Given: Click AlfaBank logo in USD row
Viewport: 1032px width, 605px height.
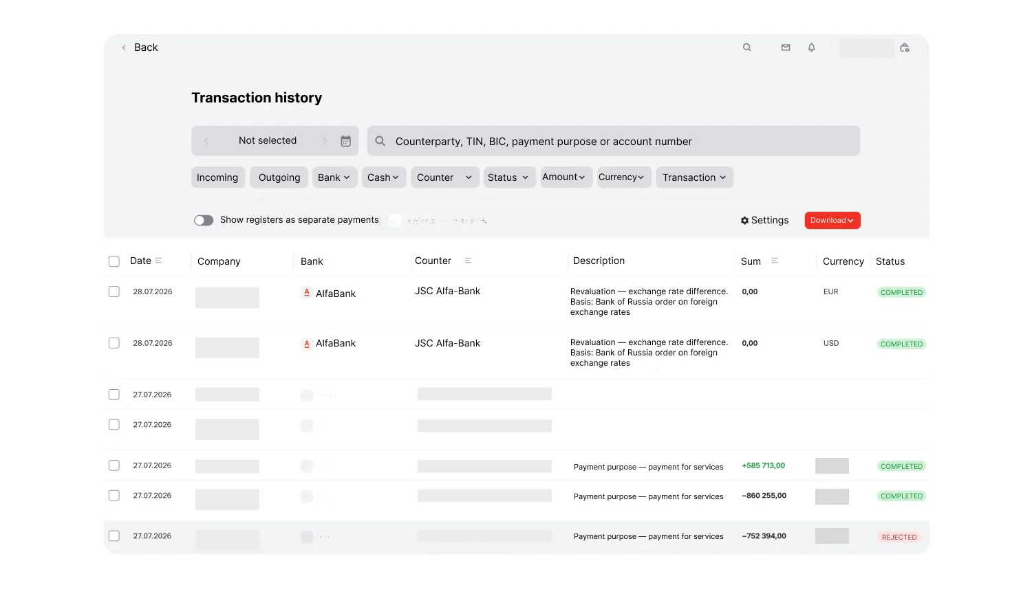Looking at the screenshot, I should [x=307, y=344].
